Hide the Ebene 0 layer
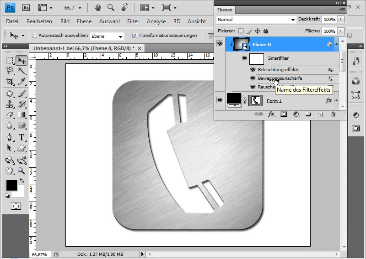366x259 pixels. (220, 43)
